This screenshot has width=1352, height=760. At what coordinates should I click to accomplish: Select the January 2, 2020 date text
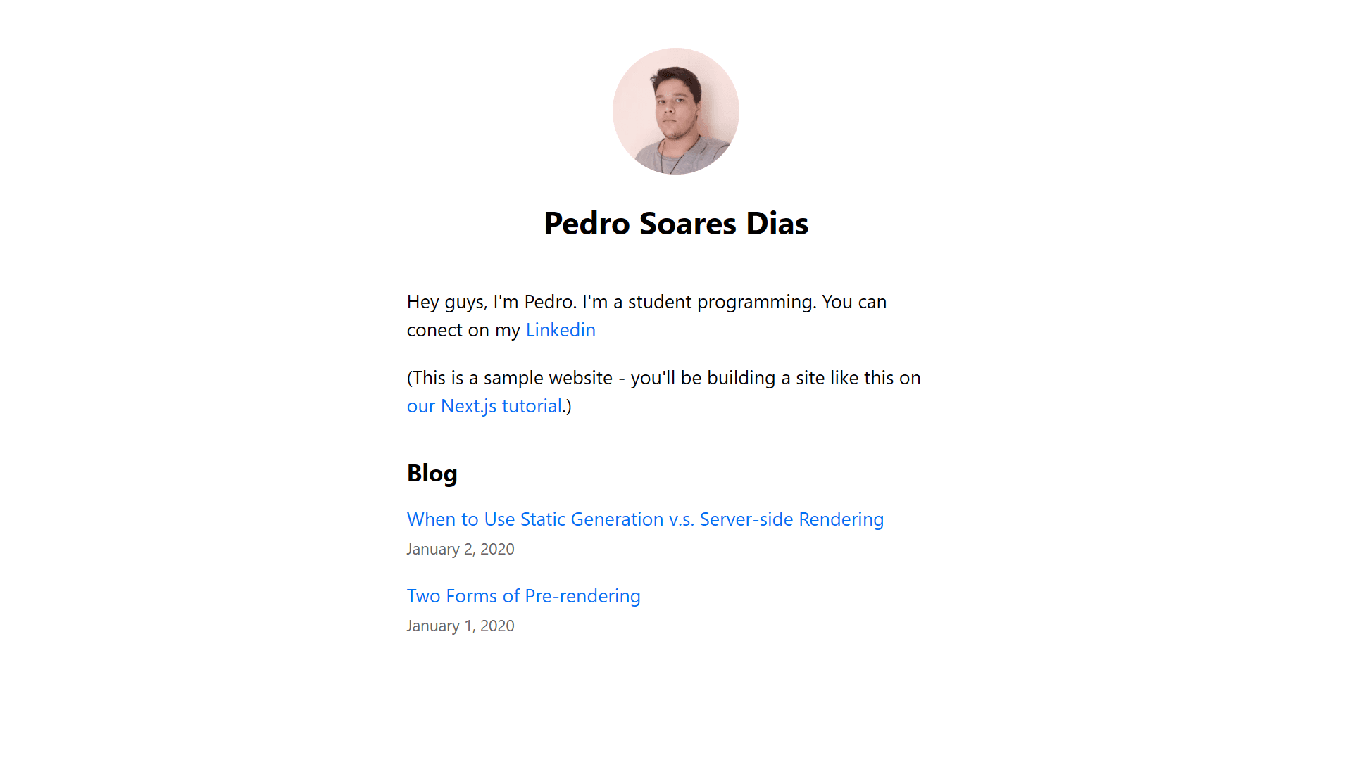click(x=460, y=549)
